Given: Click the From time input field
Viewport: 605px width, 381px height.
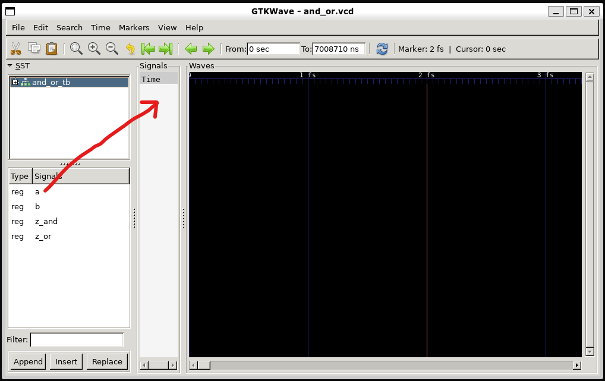Looking at the screenshot, I should (273, 49).
